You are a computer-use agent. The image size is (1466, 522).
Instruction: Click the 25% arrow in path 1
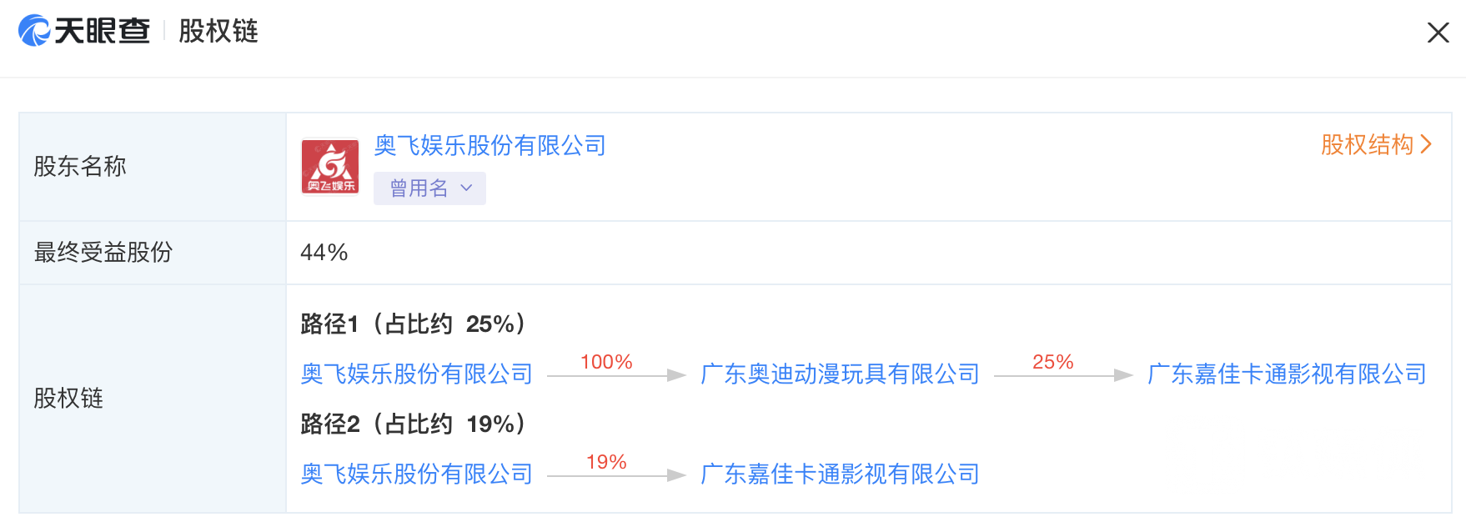pyautogui.click(x=1062, y=375)
